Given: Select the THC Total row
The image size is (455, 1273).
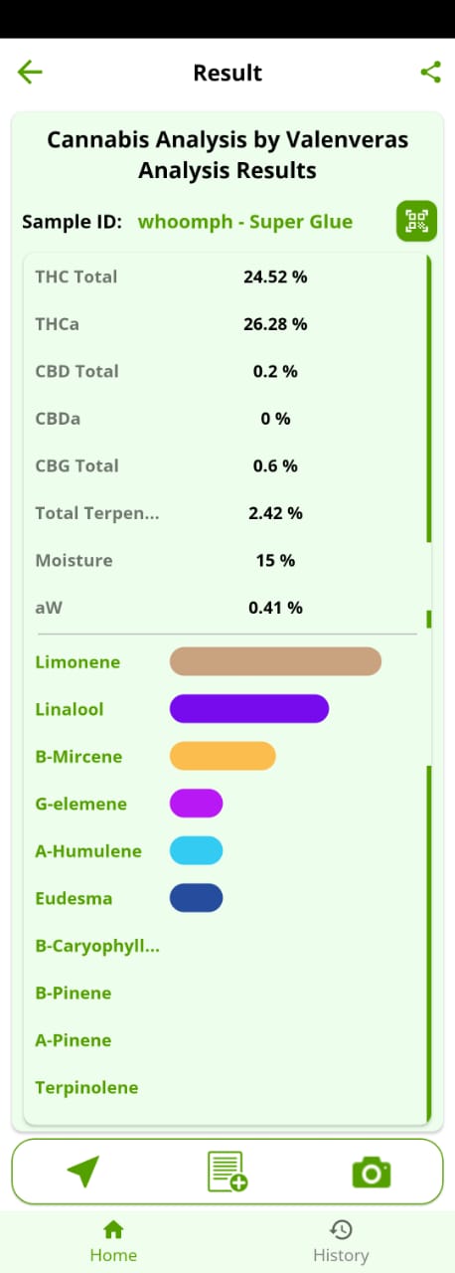Looking at the screenshot, I should point(227,276).
